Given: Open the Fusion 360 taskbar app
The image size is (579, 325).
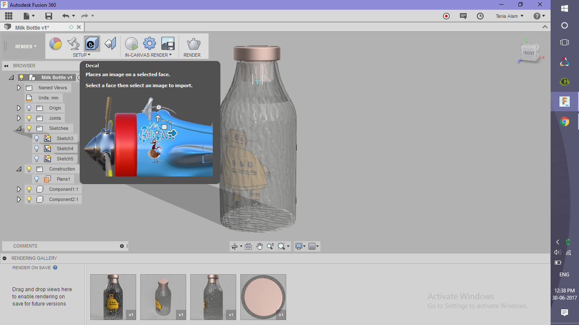Looking at the screenshot, I should click(564, 102).
